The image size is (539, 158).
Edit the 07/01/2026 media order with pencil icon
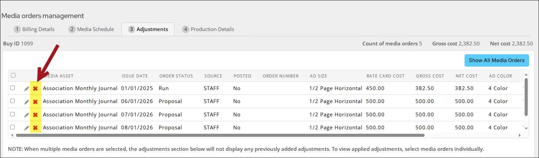(x=27, y=115)
